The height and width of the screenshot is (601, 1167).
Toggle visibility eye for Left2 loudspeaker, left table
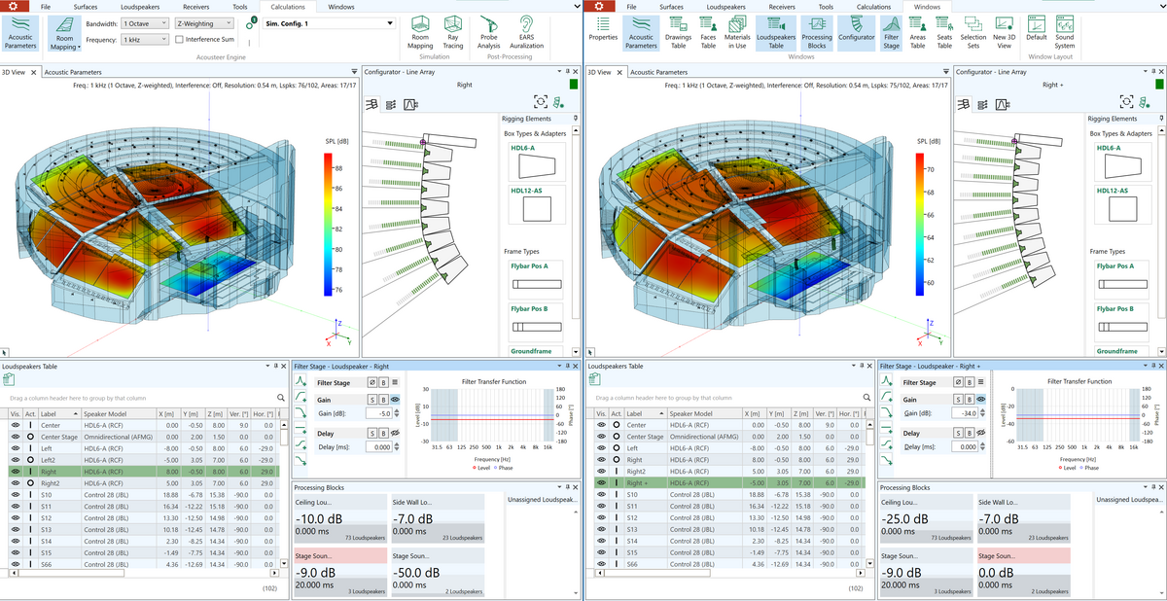(16, 459)
